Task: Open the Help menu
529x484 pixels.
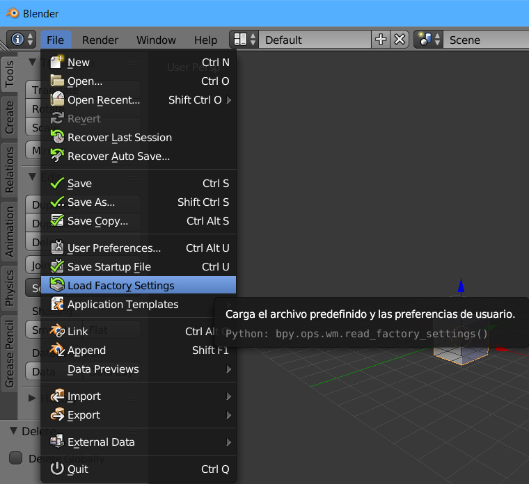Action: click(x=205, y=40)
